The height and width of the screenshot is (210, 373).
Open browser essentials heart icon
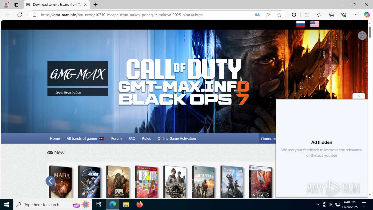pyautogui.click(x=343, y=15)
